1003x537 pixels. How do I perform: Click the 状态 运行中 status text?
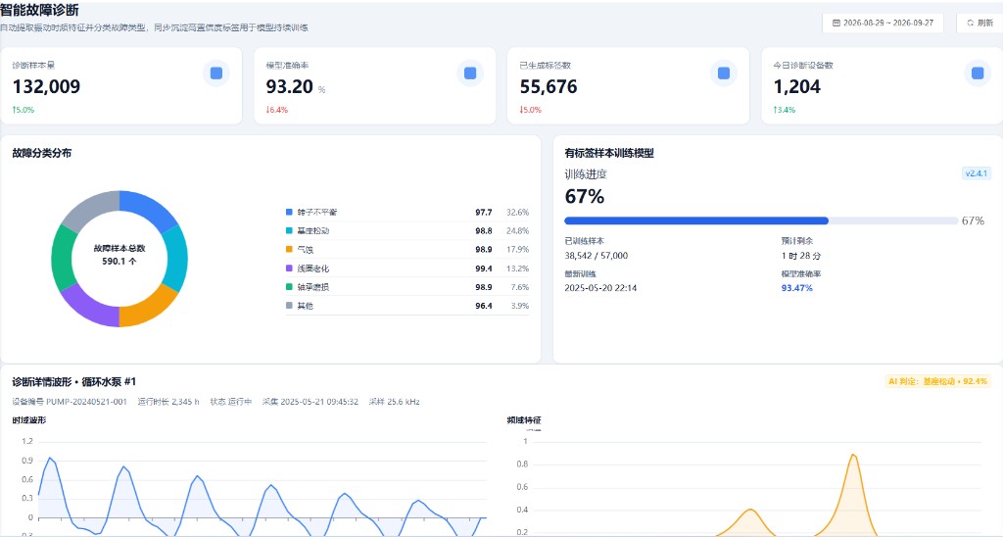(x=231, y=402)
